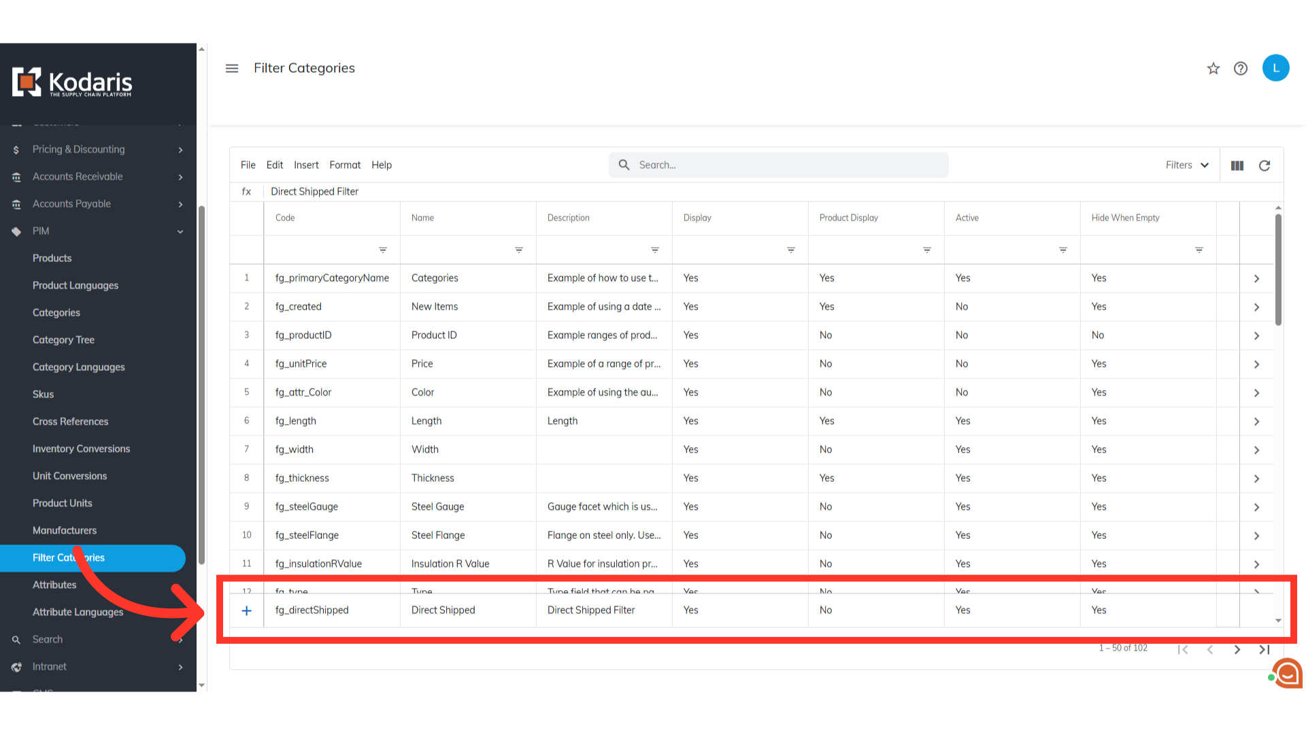
Task: Open the File menu
Action: (248, 165)
